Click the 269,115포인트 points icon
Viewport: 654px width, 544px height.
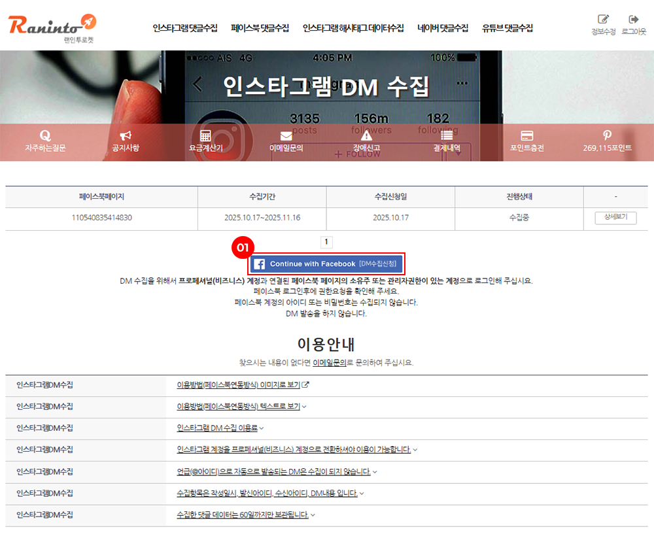[x=608, y=135]
